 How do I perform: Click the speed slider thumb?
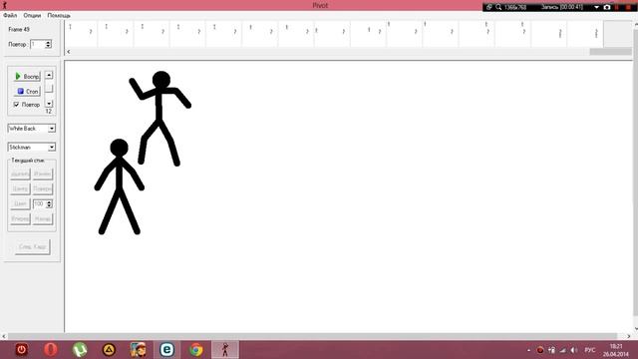[x=49, y=88]
